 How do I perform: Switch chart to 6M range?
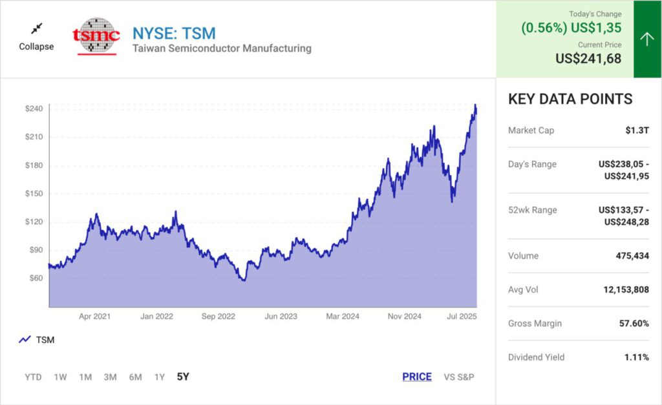[135, 377]
